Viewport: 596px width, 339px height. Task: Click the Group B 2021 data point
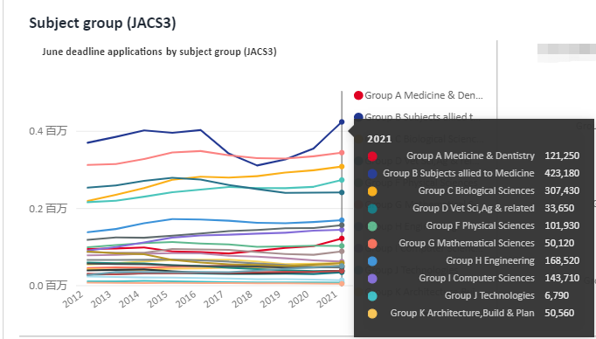click(x=342, y=122)
